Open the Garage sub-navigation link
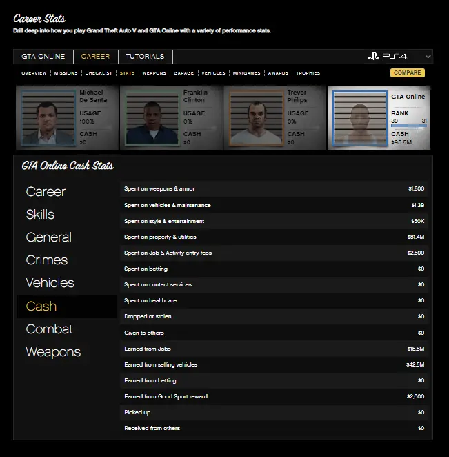The width and height of the screenshot is (449, 457). 183,73
